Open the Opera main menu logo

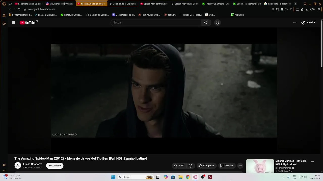point(4,4)
